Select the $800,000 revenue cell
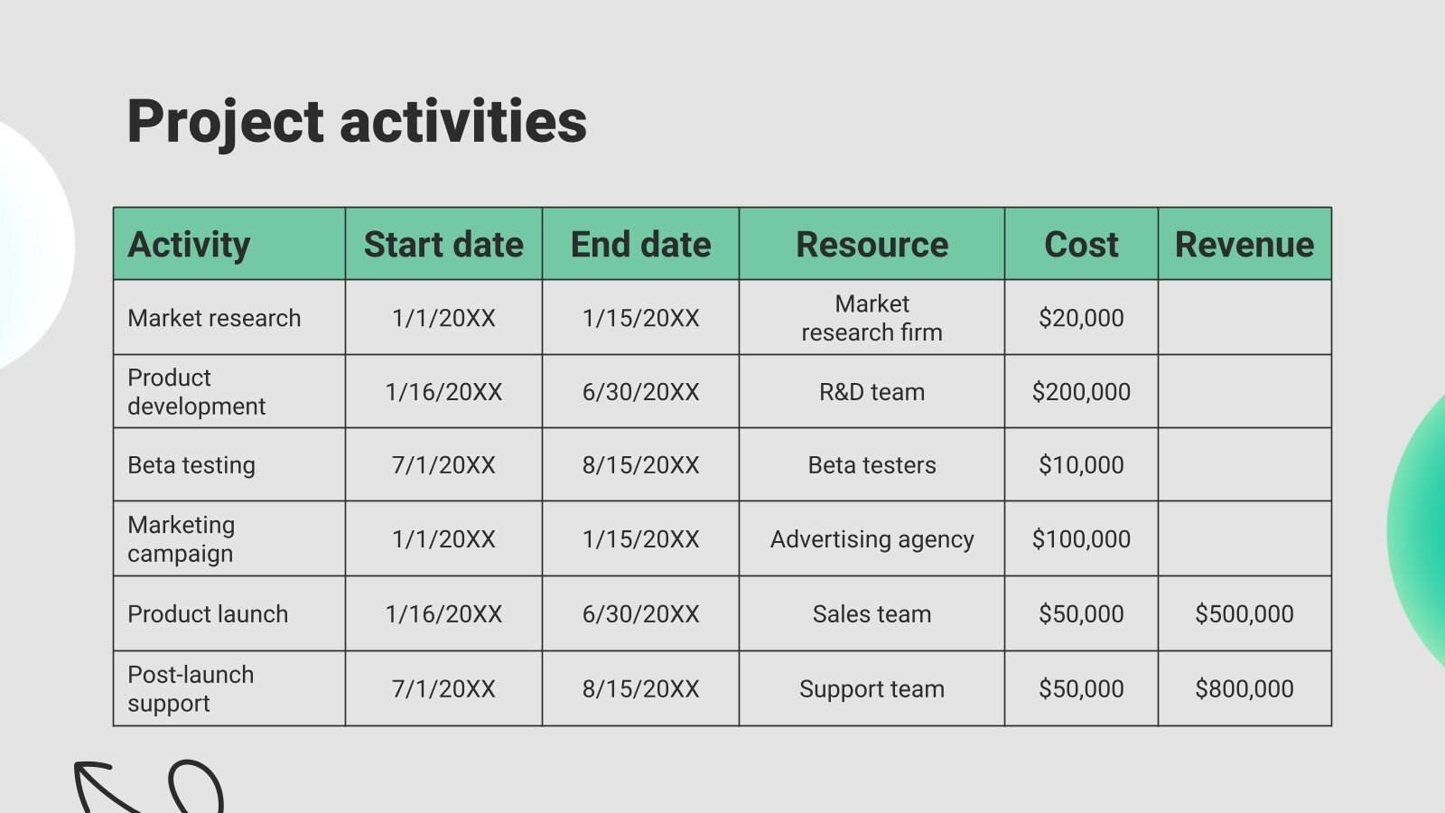The height and width of the screenshot is (813, 1445). [x=1244, y=689]
